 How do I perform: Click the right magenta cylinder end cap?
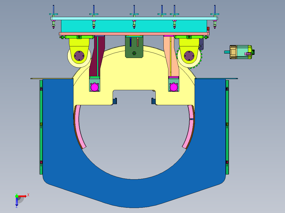[174, 87]
